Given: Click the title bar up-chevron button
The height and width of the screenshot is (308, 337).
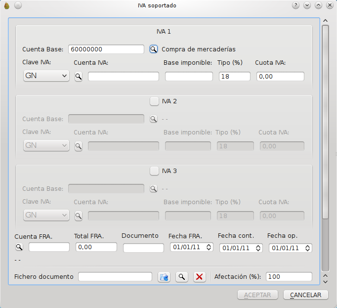Looking at the screenshot, I should pos(318,5).
